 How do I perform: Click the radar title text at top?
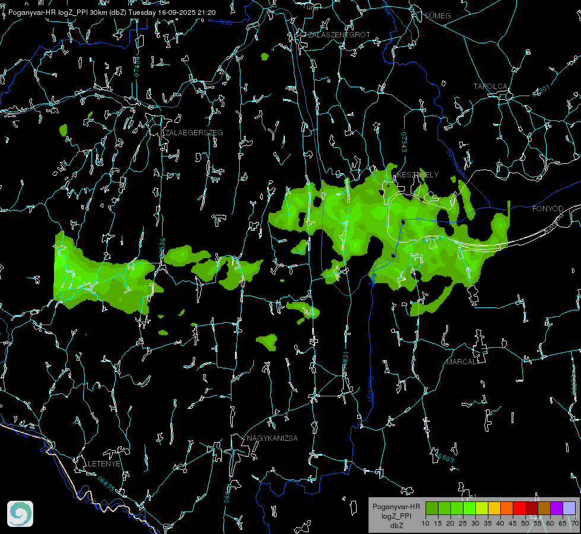coord(112,12)
